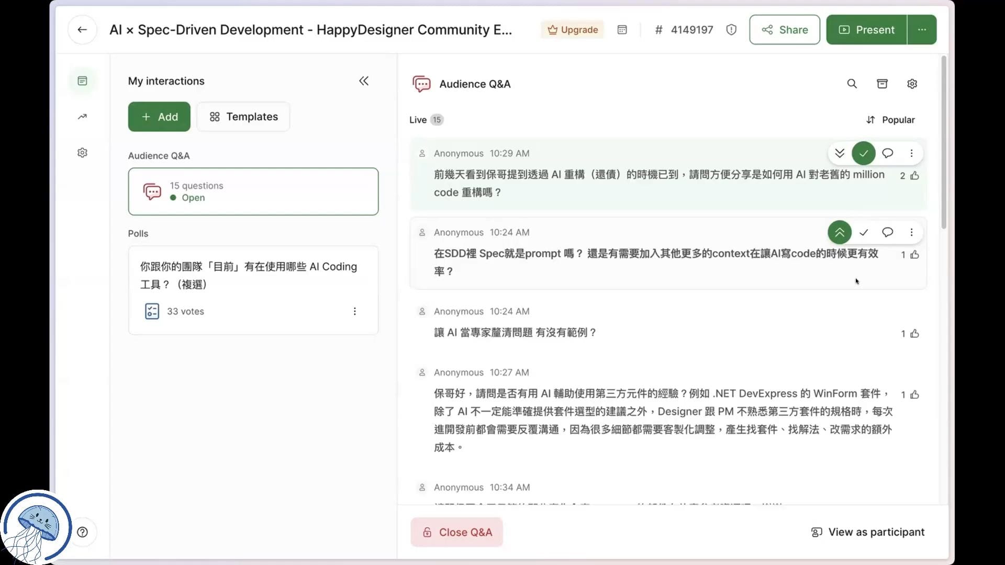Open the Popular sort dropdown
1005x565 pixels.
(x=890, y=120)
